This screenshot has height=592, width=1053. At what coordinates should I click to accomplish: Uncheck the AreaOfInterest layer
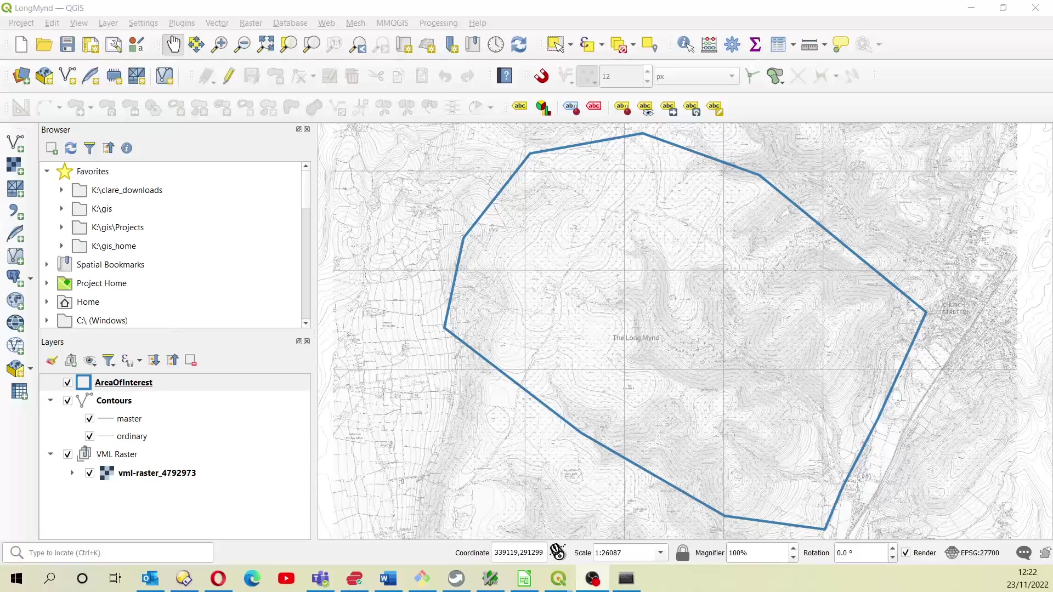[67, 382]
